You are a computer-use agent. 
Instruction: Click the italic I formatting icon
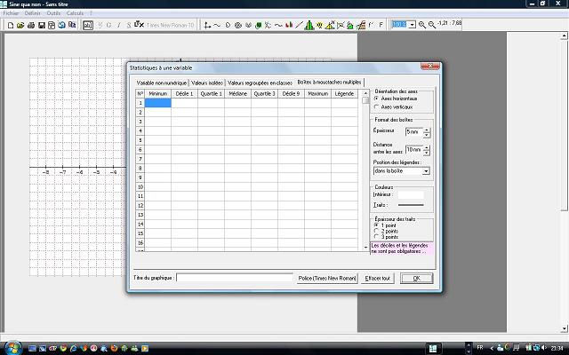119,25
